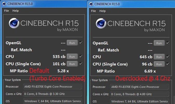Screen dimensions: 175x104
Task: Select OS field in left window
Action: pos(52,101)
